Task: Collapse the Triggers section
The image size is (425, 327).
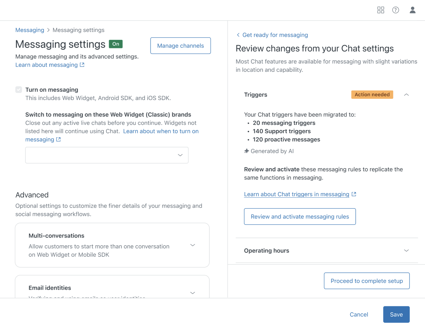Action: (x=406, y=95)
